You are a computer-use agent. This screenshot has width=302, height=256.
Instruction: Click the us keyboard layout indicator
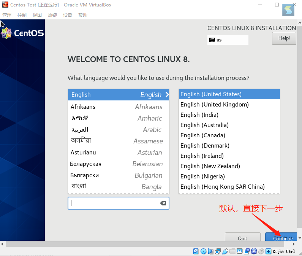point(228,40)
